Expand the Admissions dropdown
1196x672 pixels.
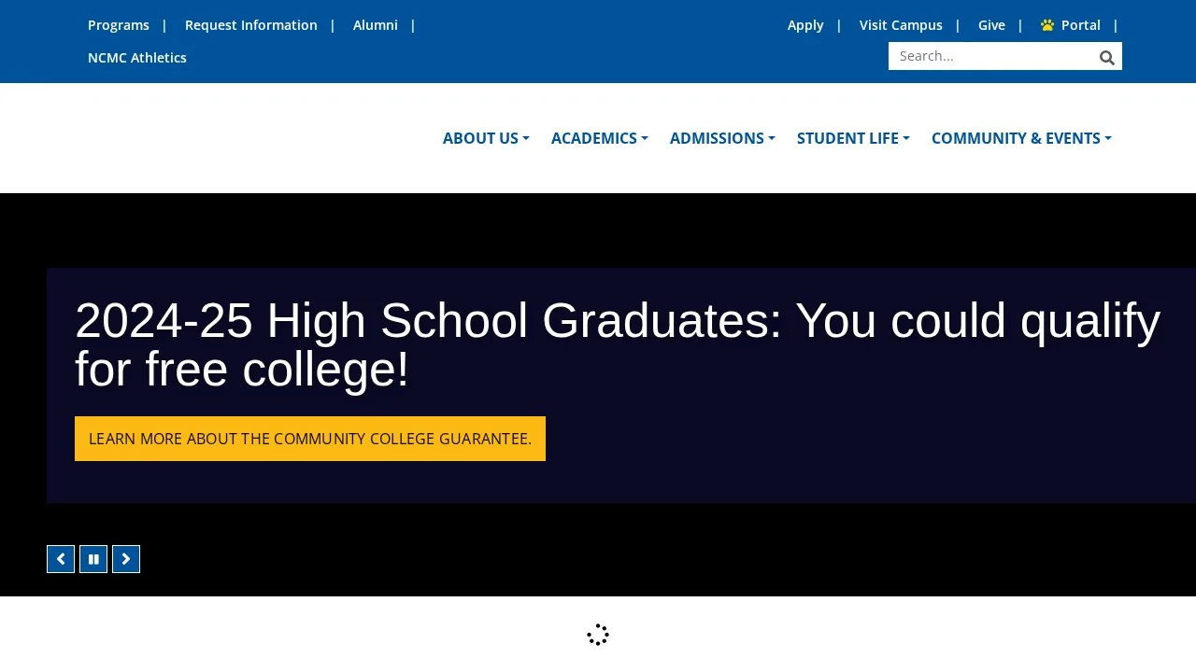point(722,138)
